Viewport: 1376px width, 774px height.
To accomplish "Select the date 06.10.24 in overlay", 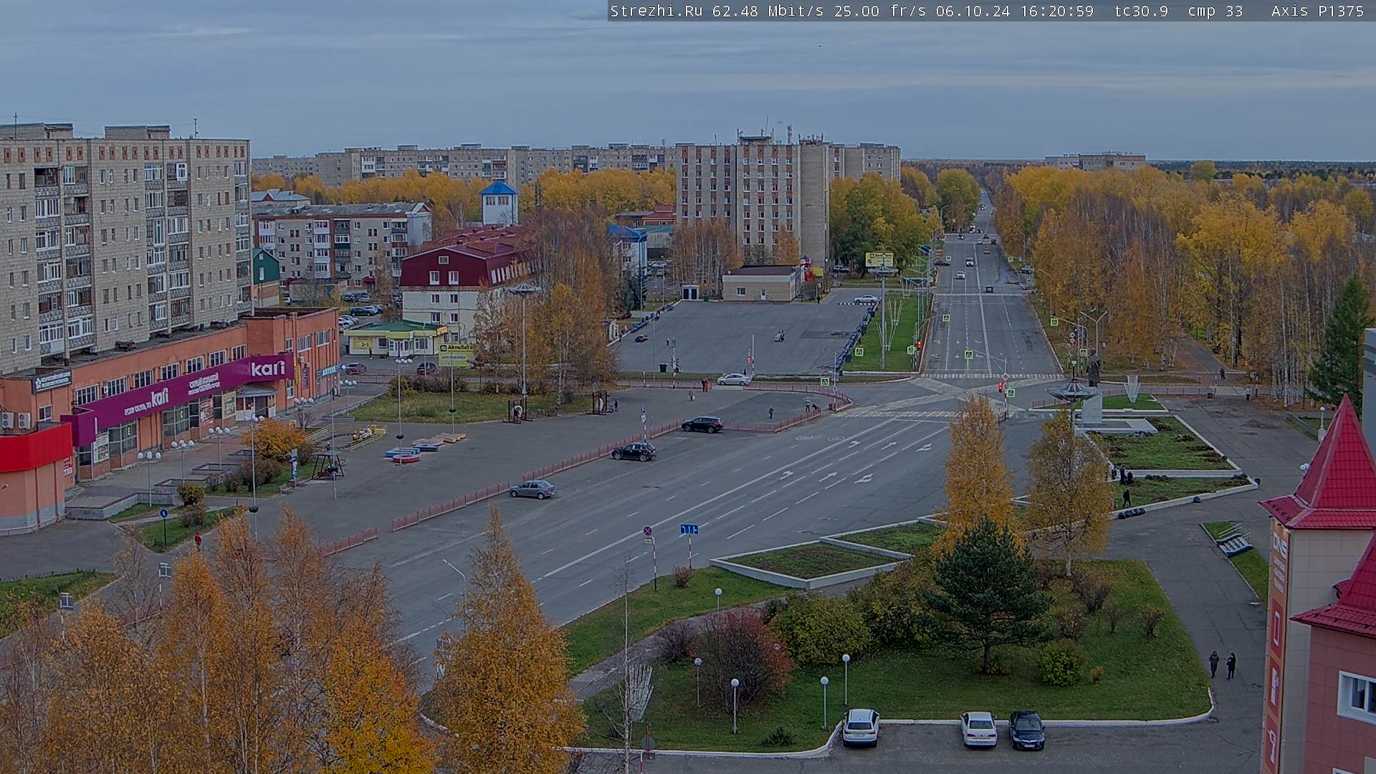I will pyautogui.click(x=973, y=11).
